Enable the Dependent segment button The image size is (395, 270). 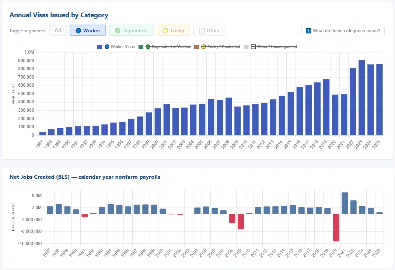[131, 30]
